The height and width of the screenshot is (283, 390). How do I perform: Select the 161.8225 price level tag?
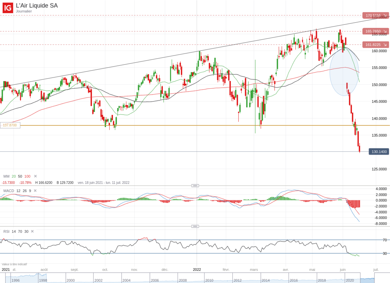click(376, 45)
